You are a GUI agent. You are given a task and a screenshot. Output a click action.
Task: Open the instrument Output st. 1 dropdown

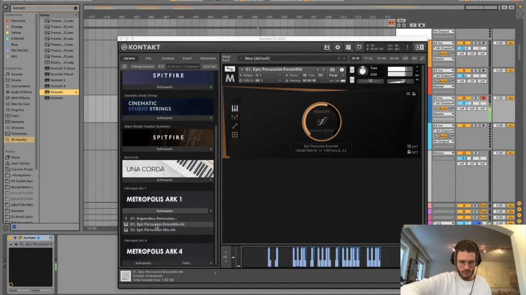[x=261, y=75]
